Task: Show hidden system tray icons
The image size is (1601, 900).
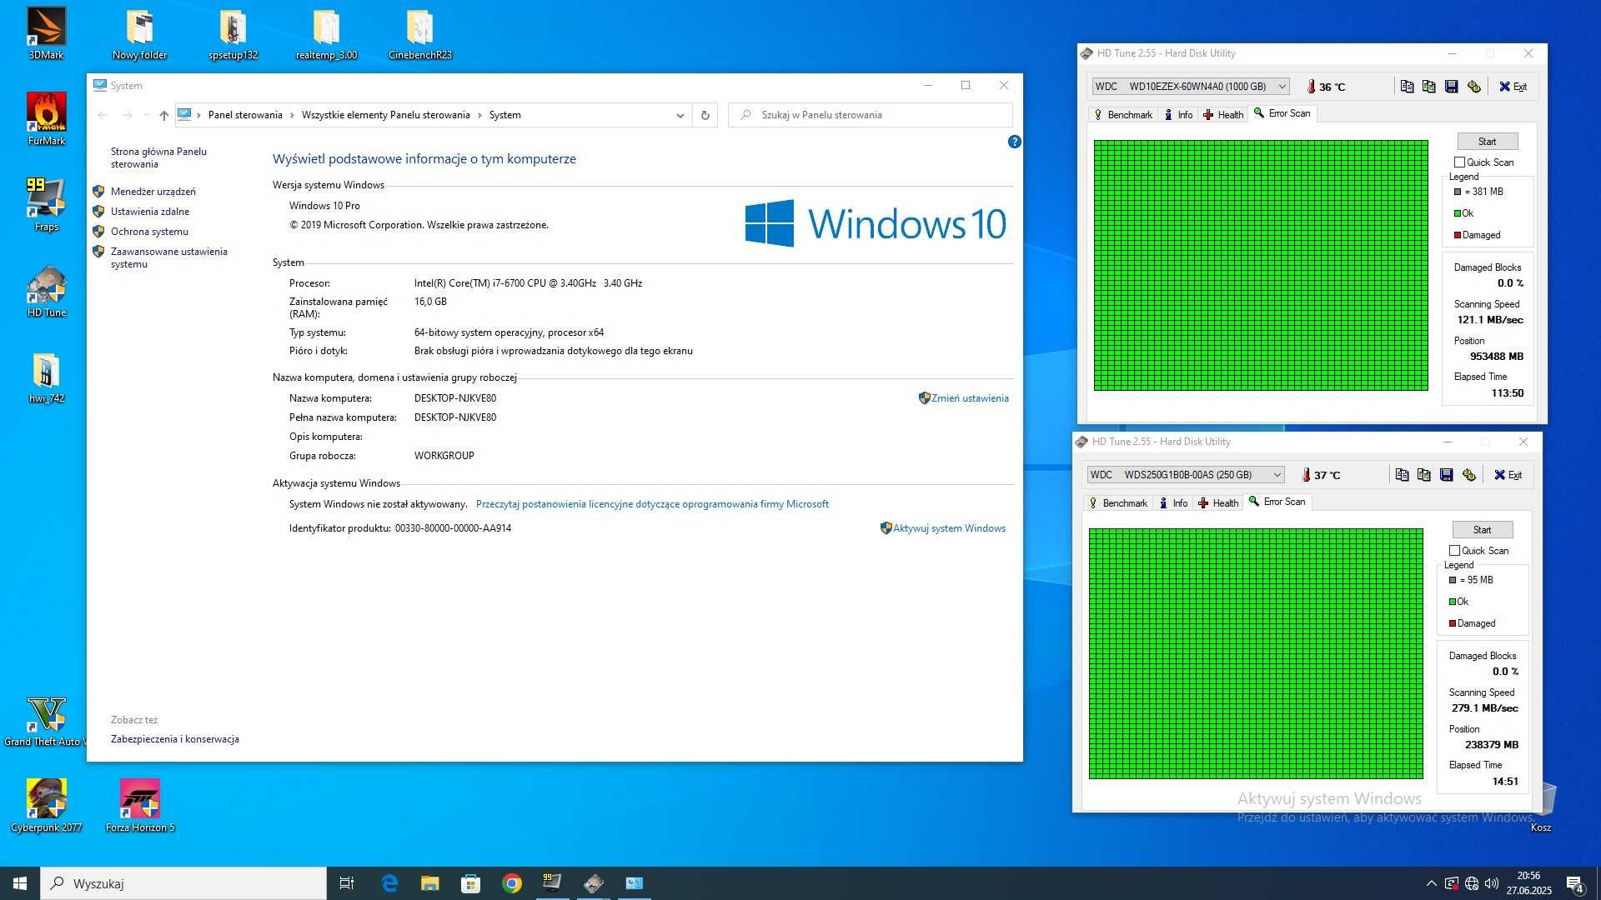Action: pyautogui.click(x=1431, y=883)
